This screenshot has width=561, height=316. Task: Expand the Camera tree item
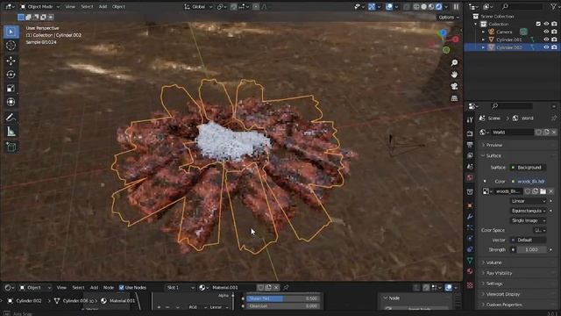click(483, 32)
